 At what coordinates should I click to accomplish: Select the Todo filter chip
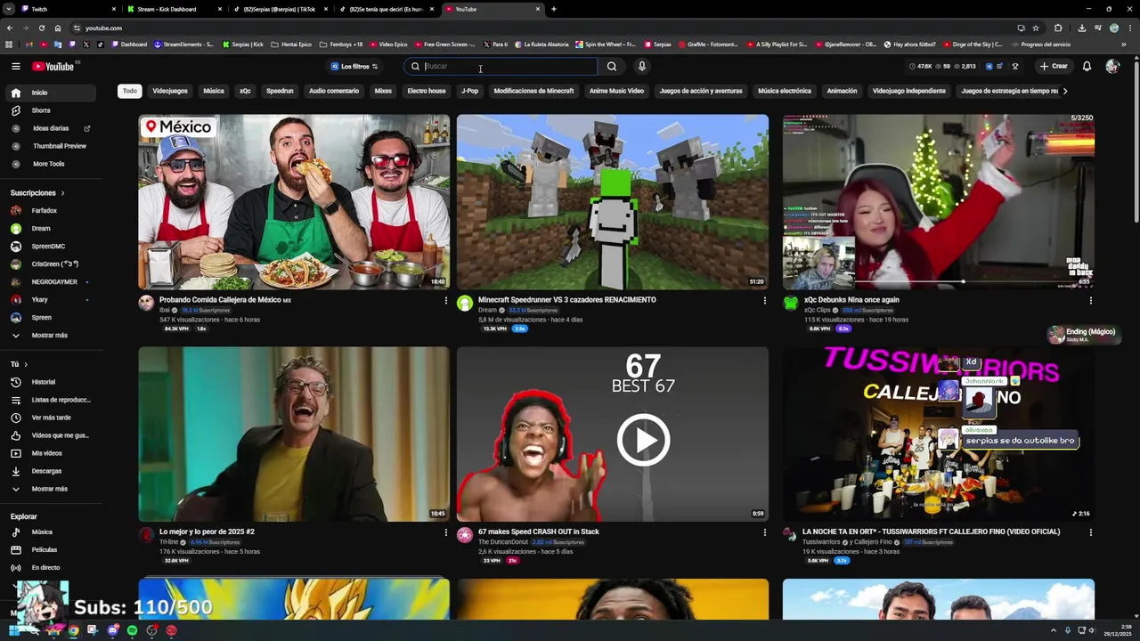pyautogui.click(x=130, y=91)
